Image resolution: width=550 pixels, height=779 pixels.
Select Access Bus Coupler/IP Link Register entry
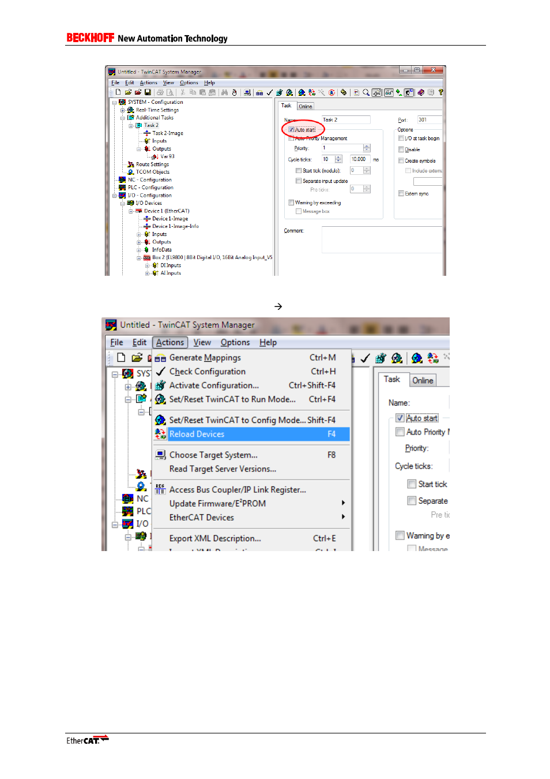tap(251, 490)
